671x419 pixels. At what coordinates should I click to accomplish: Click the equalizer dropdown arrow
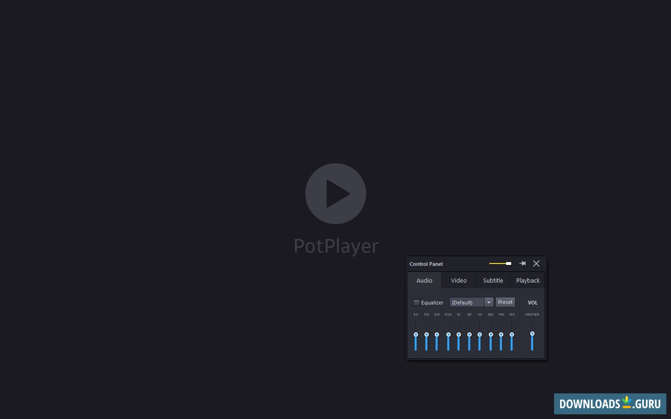[x=489, y=303]
